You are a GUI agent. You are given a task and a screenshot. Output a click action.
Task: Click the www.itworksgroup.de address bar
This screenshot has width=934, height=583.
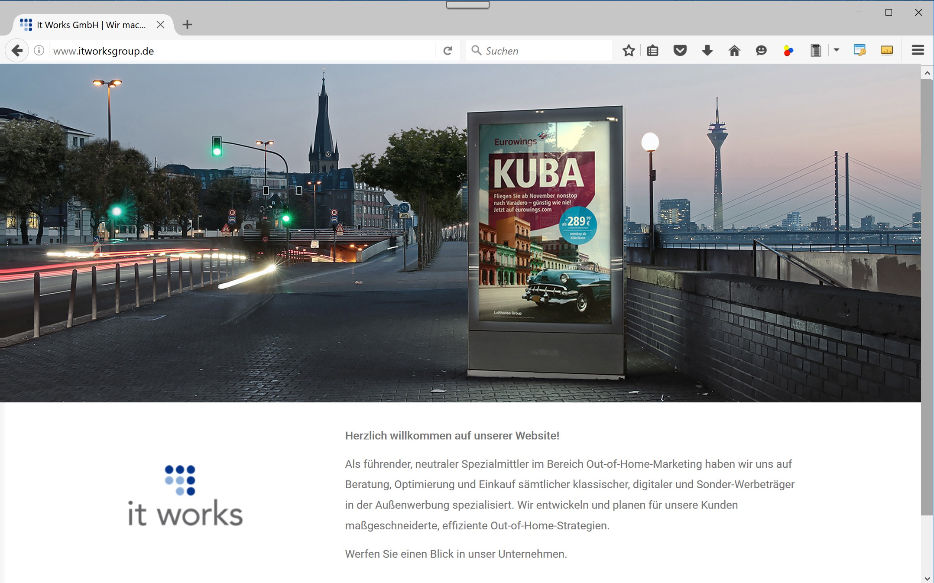coord(243,51)
